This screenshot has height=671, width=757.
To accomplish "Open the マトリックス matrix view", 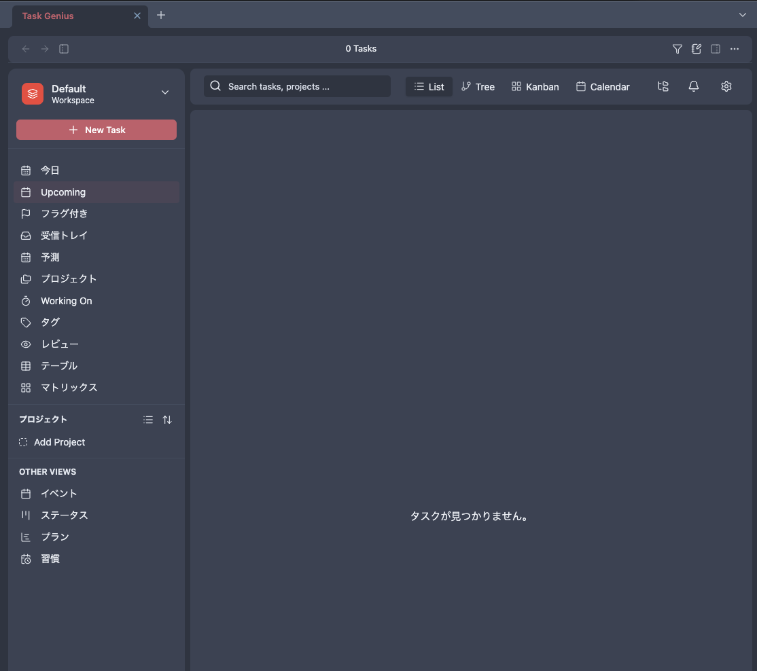I will (x=96, y=388).
